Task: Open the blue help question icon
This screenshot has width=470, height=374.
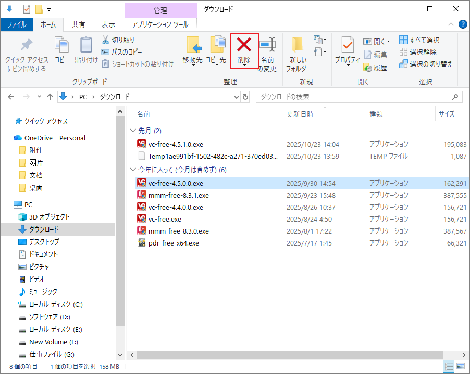Action: tap(463, 24)
